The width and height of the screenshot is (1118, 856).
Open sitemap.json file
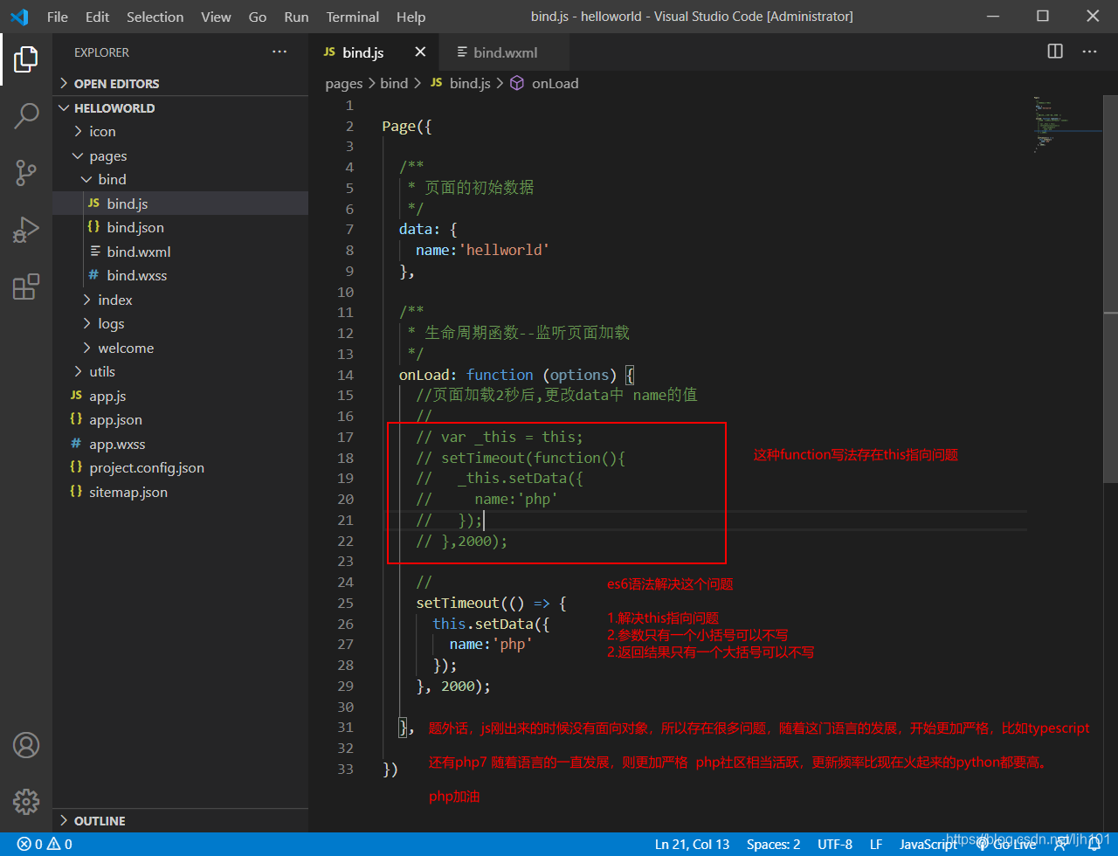click(x=128, y=492)
